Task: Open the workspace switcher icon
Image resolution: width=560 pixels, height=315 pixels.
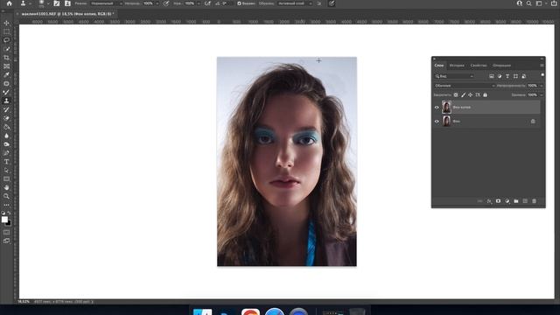Action: pyautogui.click(x=540, y=3)
